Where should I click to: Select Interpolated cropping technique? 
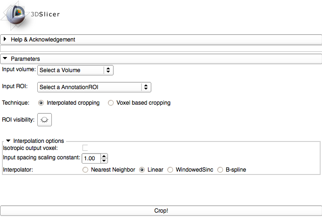coord(41,103)
